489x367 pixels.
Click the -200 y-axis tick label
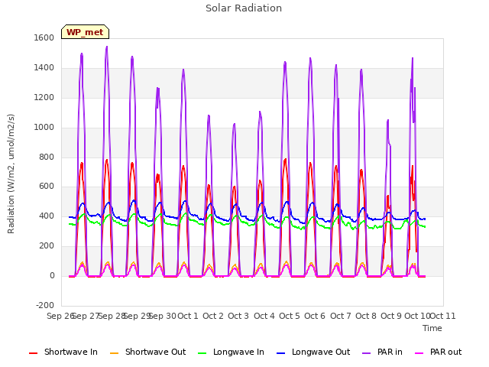coord(45,306)
